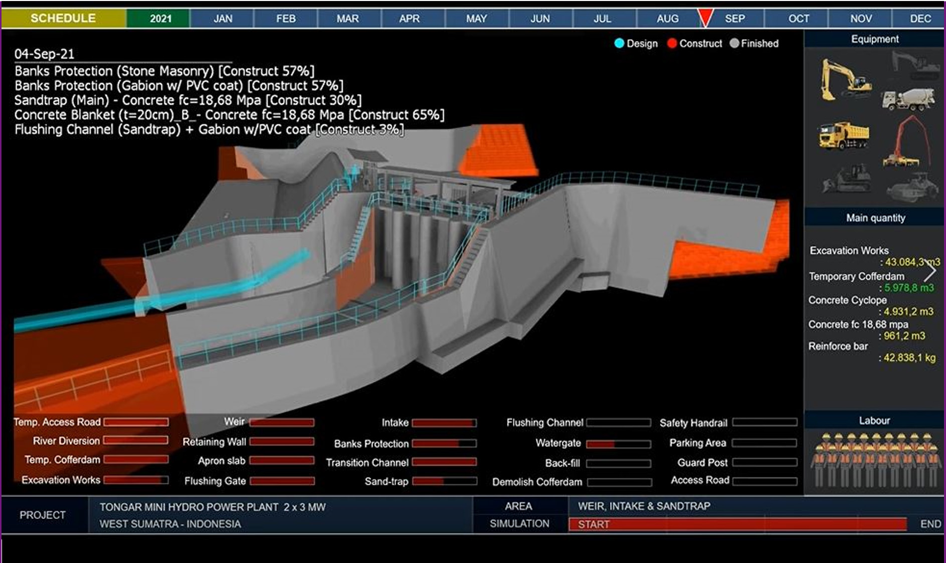Switch to the MAR month tab
This screenshot has height=563, width=946.
pyautogui.click(x=347, y=19)
